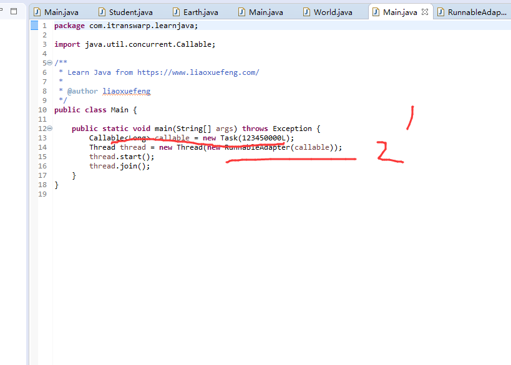Maximize the adjacent view with the square icon
The height and width of the screenshot is (365, 511).
(x=14, y=11)
